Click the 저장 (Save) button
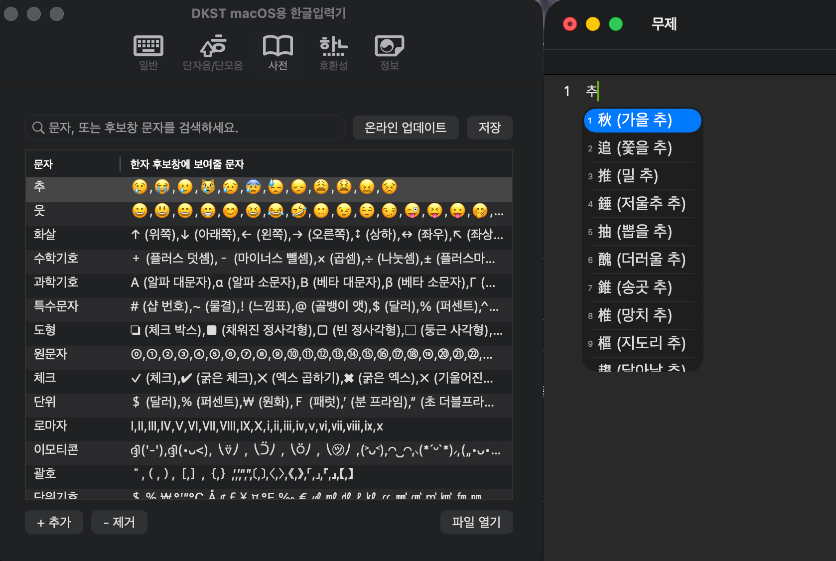 click(x=490, y=128)
